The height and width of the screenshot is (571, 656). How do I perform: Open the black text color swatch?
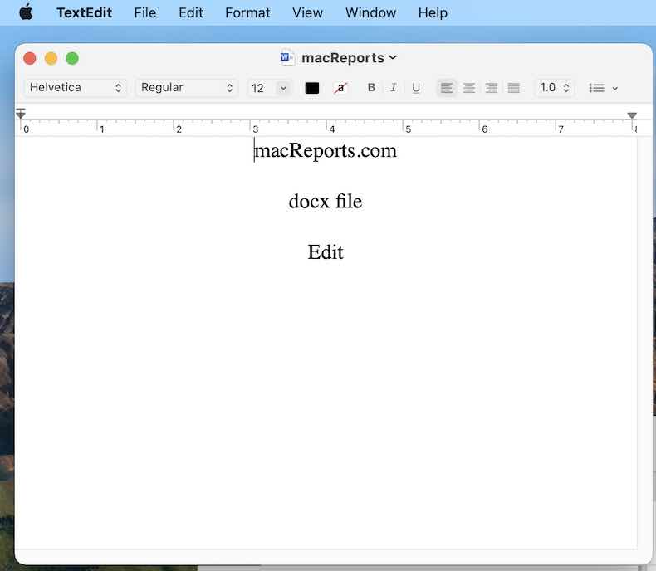[312, 88]
